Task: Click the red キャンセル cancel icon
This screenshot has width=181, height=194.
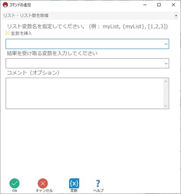Action: point(43,183)
